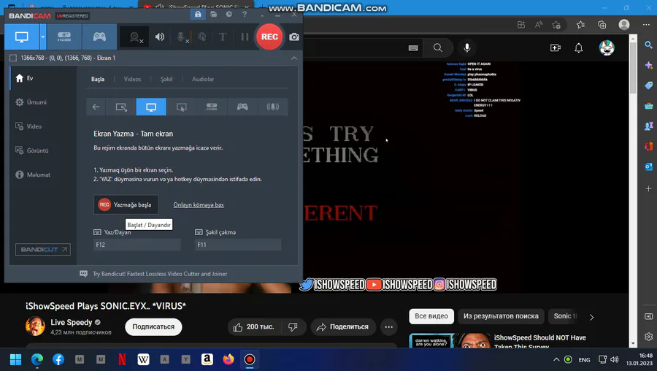The width and height of the screenshot is (657, 371).
Task: Dislike the video thumbs-down
Action: pyautogui.click(x=293, y=327)
